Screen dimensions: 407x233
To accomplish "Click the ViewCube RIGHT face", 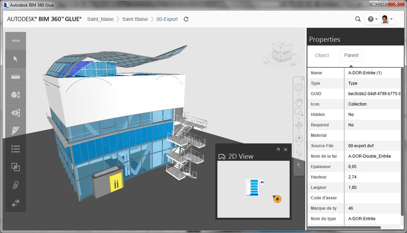I will [286, 52].
